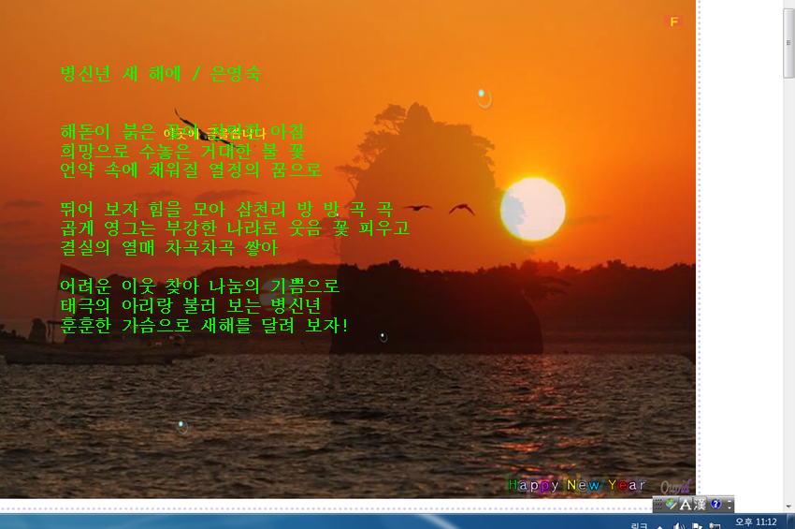Click poem line '뛰어 보자 힘을 모아 삼천리 방 방 곡 곡'

click(226, 209)
